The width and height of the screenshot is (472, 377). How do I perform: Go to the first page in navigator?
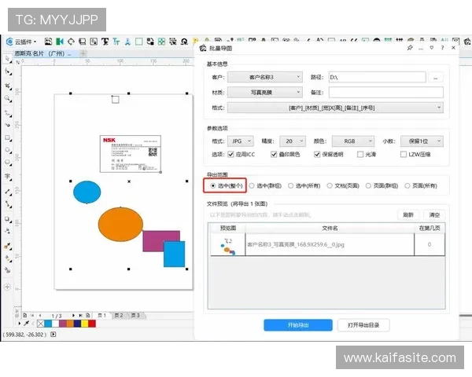pos(32,316)
